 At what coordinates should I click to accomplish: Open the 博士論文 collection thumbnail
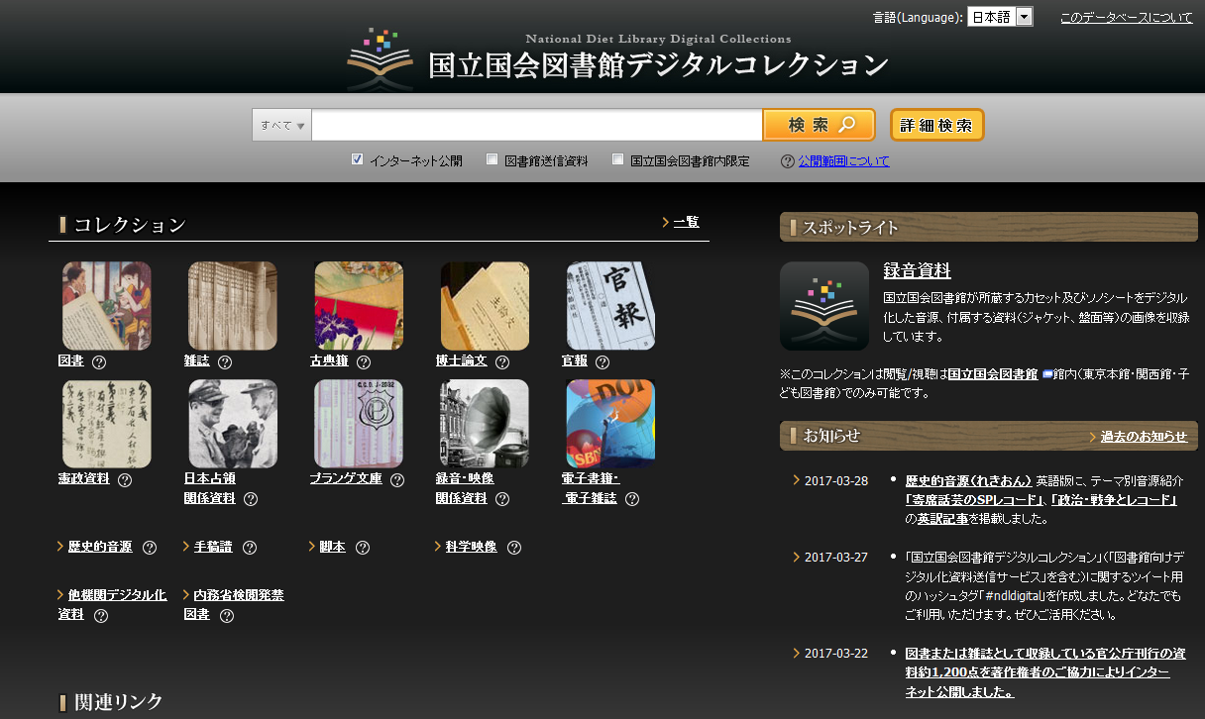[485, 306]
